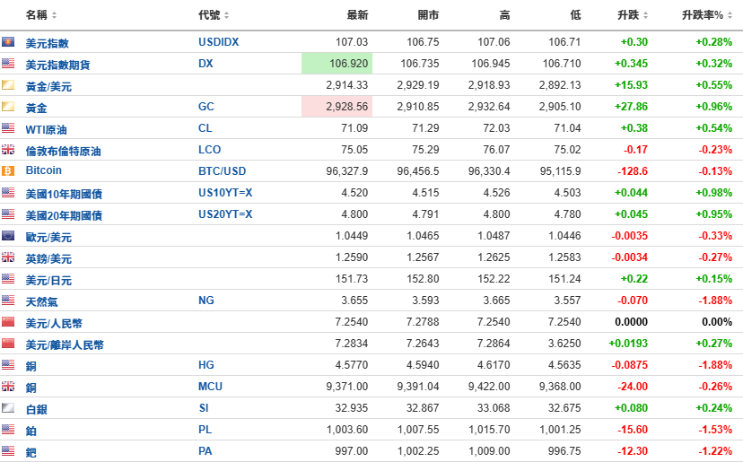Click DX symbol code
743x462 pixels.
(x=205, y=64)
